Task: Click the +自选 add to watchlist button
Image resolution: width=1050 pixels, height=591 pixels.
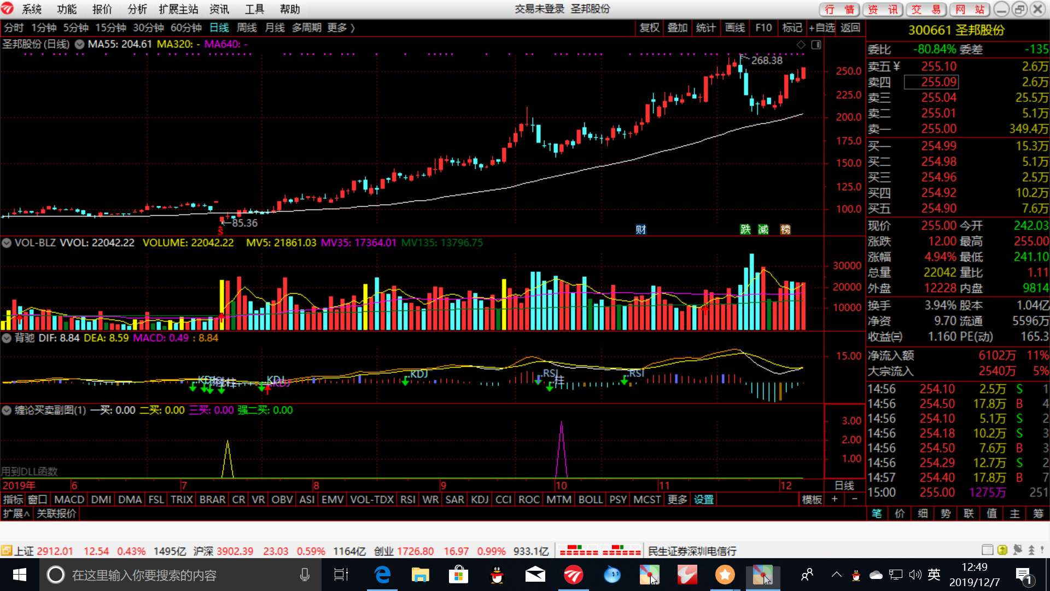Action: (822, 28)
